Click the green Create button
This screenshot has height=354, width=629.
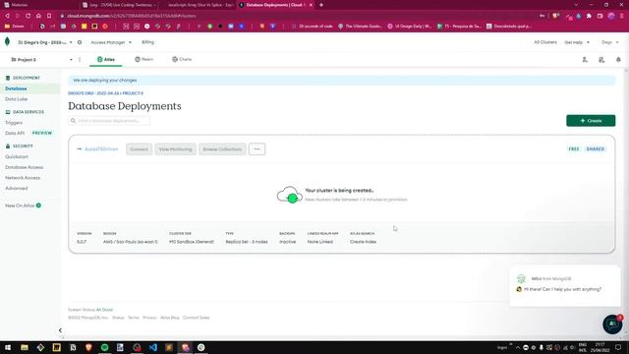[591, 120]
